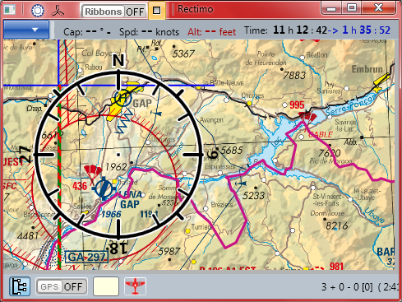Click the propeller icon in title bar
402x302 pixels.
[x=58, y=11]
